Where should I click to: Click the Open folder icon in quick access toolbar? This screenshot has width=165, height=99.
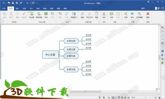(9, 3)
